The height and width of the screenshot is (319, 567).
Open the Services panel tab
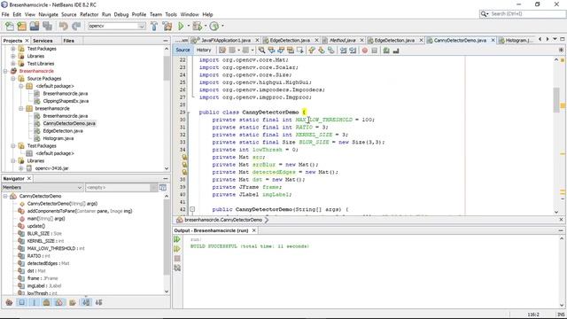tap(43, 41)
